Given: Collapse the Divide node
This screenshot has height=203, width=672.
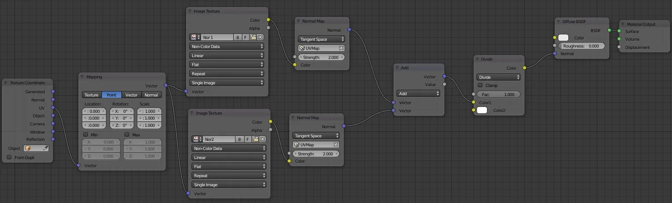Looking at the screenshot, I should coord(477,59).
